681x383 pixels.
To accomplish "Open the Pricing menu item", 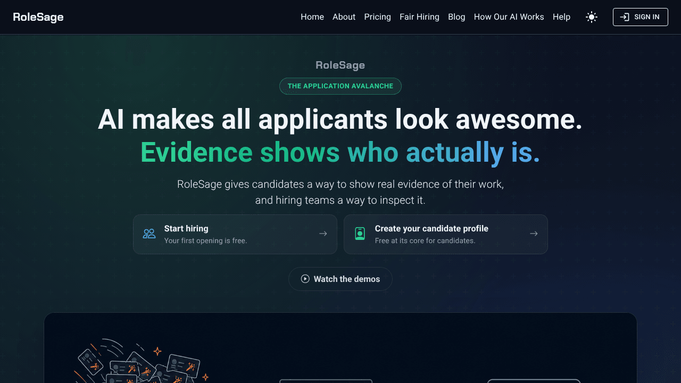I will [377, 17].
